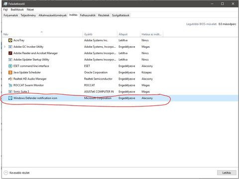Image resolution: width=239 pixels, height=179 pixels.
Task: Switch to the Teljesítmény tab
Action: pos(28,15)
